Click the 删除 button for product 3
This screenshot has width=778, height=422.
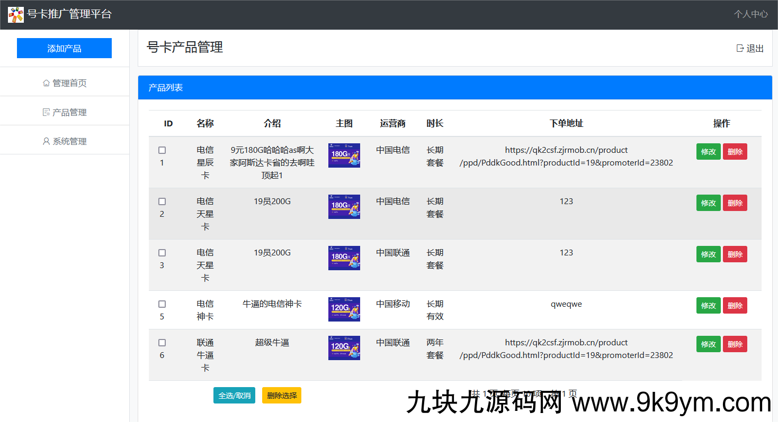click(x=735, y=254)
